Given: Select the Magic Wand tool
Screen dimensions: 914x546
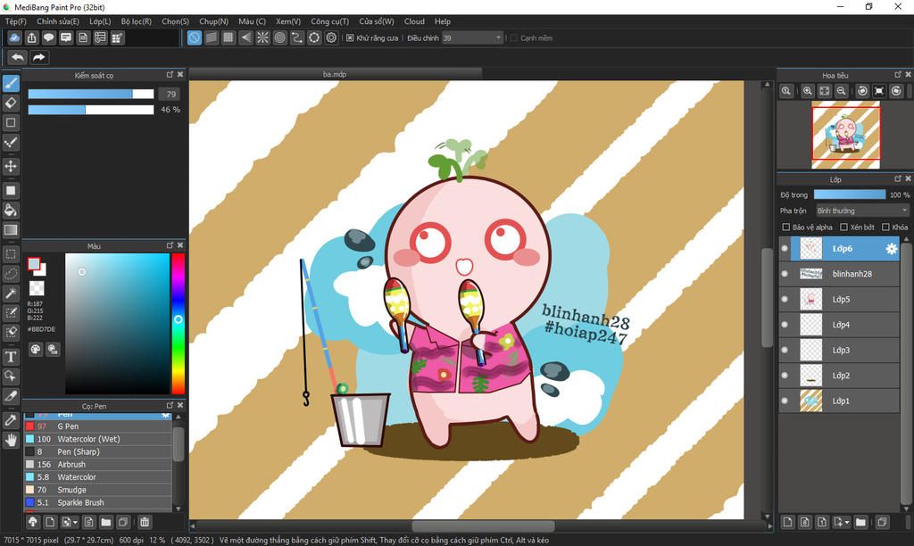Looking at the screenshot, I should (x=11, y=294).
